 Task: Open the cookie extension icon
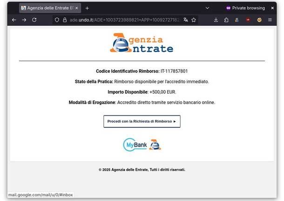[259, 20]
